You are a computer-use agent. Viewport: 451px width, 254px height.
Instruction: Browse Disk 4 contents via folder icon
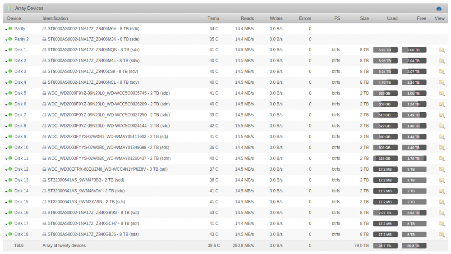click(x=442, y=82)
